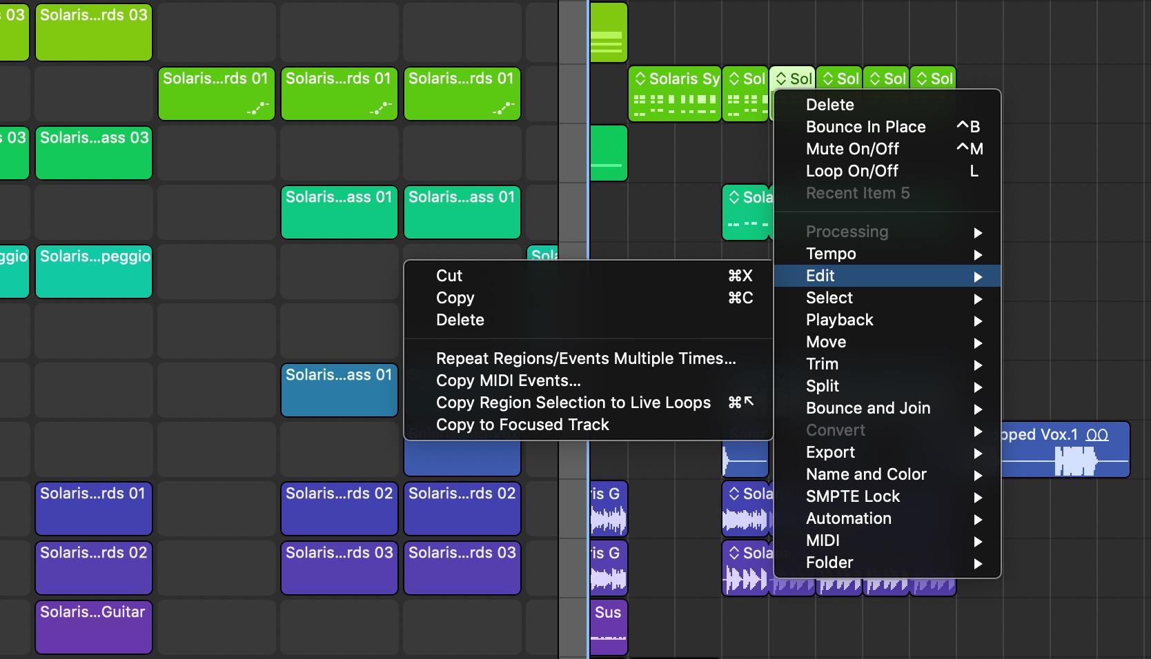Select Copy to Focused Track
This screenshot has width=1151, height=659.
click(522, 425)
